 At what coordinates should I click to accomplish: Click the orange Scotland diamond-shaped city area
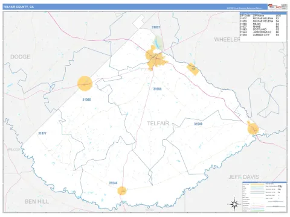point(193,69)
